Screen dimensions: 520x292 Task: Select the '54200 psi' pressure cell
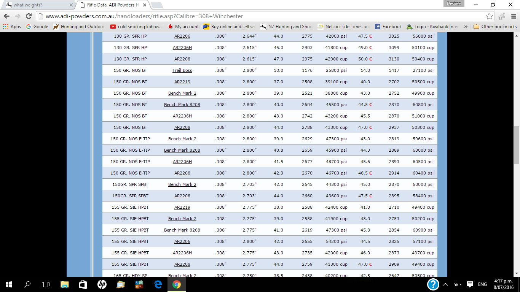pyautogui.click(x=336, y=241)
